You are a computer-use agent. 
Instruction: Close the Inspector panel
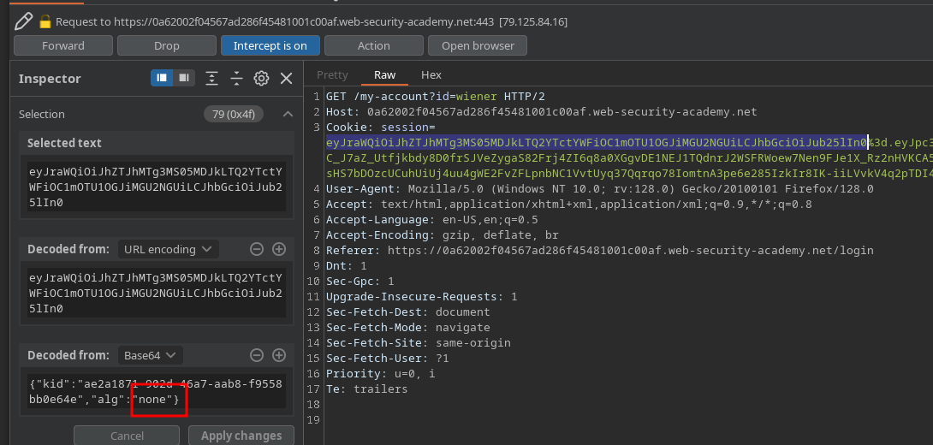coord(287,79)
